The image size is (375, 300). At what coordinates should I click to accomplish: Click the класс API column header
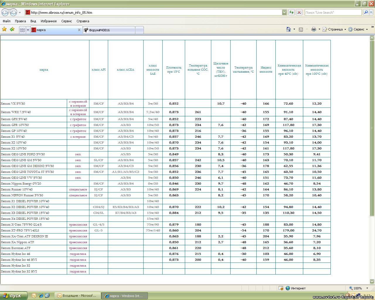[98, 70]
